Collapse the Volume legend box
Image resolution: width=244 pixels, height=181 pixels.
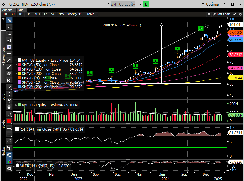tap(16, 105)
